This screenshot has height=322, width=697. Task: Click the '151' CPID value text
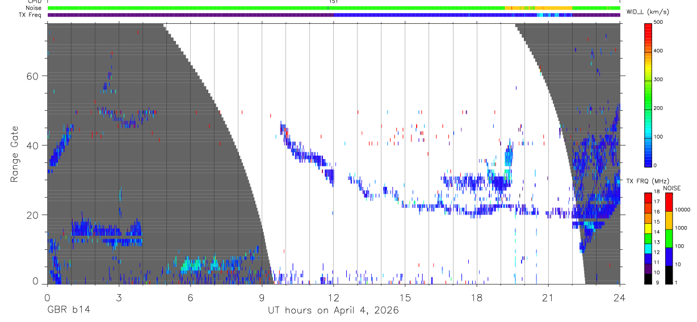(x=333, y=2)
